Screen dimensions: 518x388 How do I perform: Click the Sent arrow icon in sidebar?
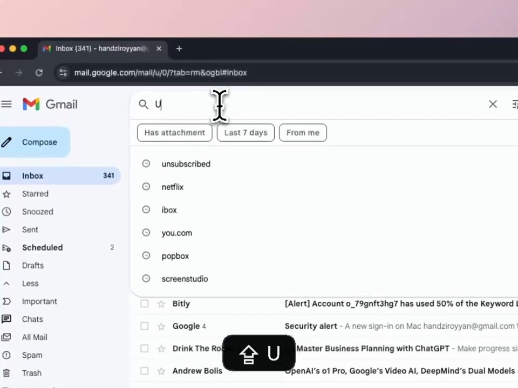pyautogui.click(x=6, y=230)
